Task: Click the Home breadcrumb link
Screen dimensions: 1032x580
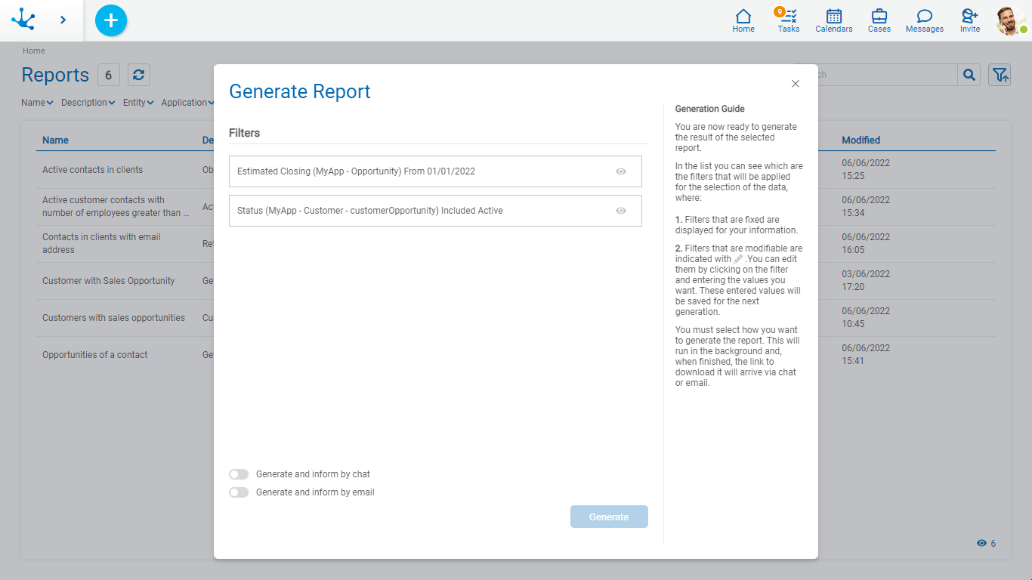Action: [x=34, y=51]
